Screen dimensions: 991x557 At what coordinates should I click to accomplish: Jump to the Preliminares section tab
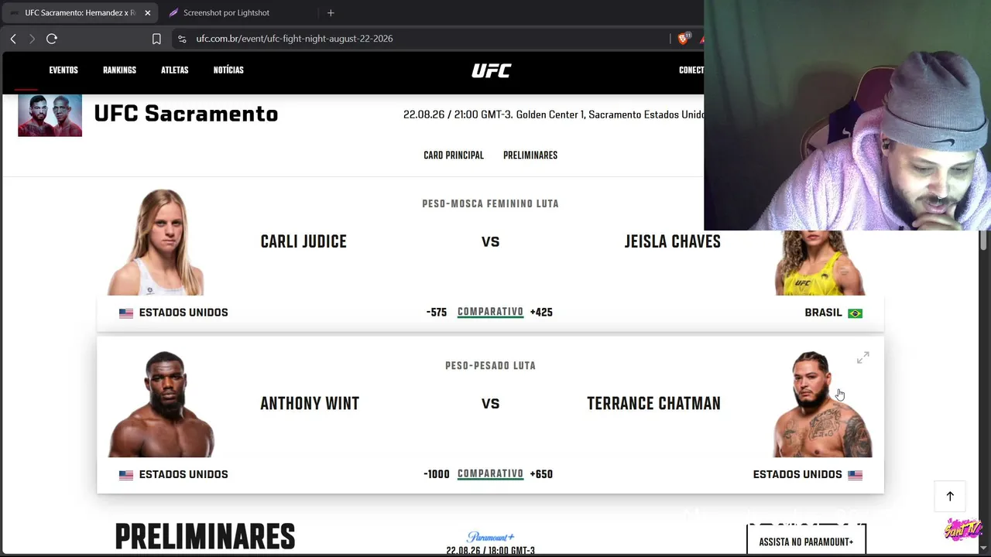pos(530,155)
